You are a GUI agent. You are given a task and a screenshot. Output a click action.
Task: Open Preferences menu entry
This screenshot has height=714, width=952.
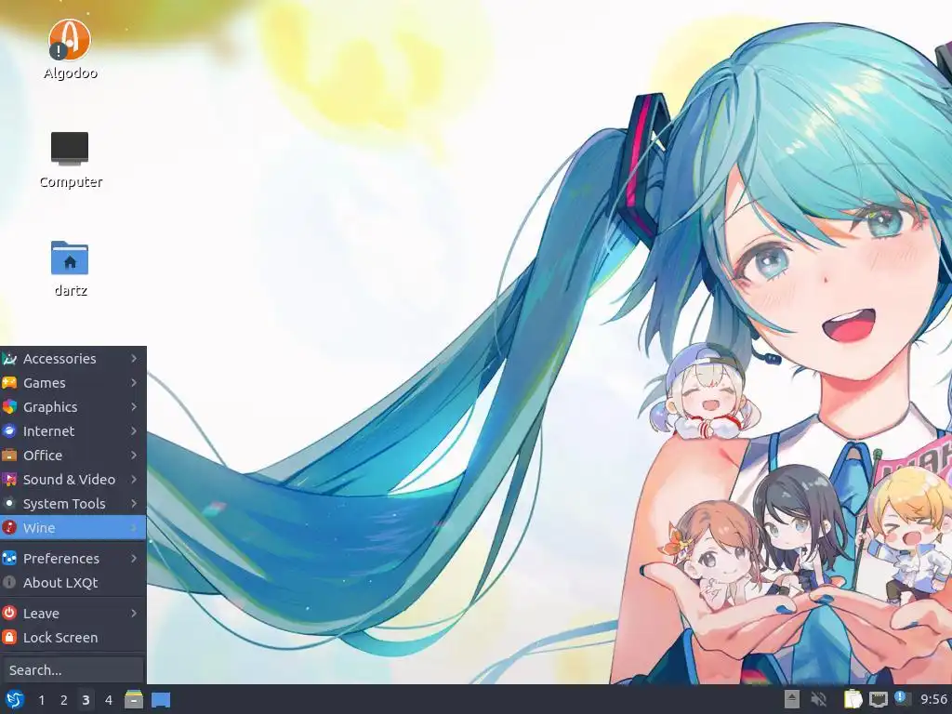(x=73, y=558)
